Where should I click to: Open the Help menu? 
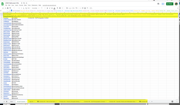(40, 5)
